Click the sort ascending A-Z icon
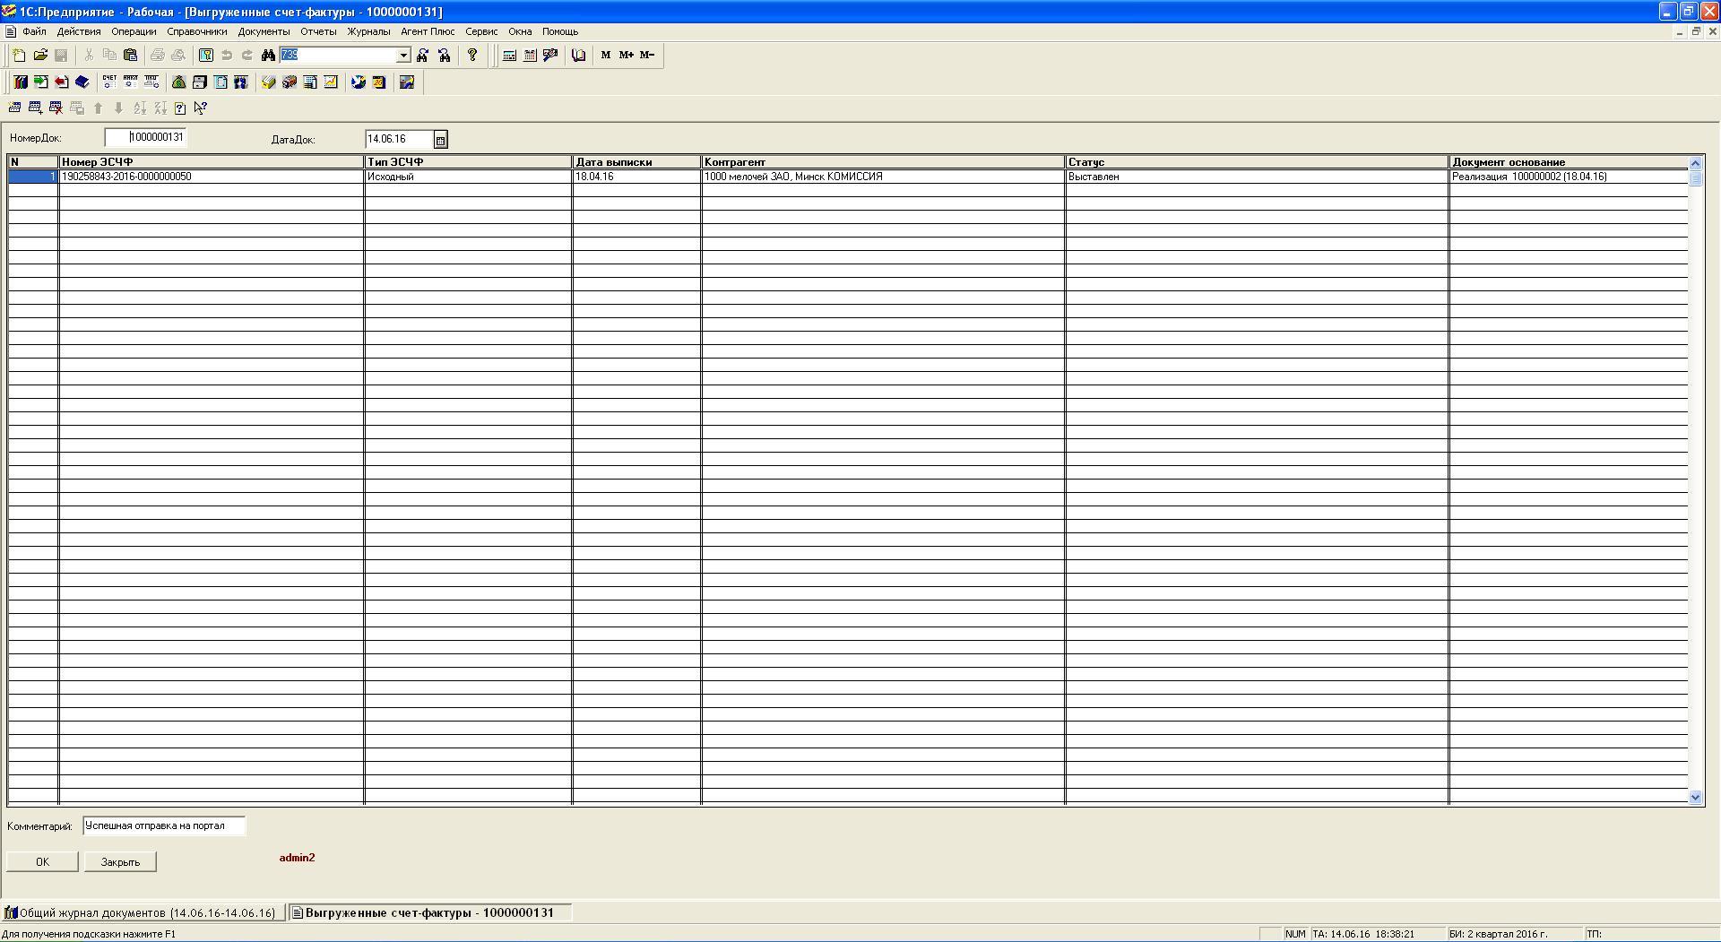Image resolution: width=1721 pixels, height=942 pixels. coord(139,108)
